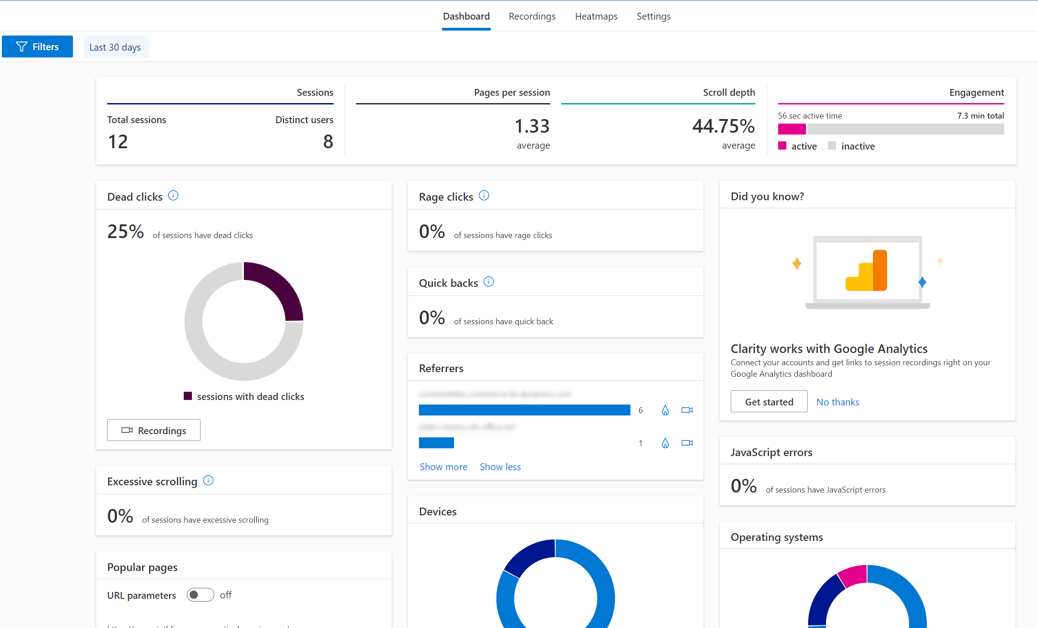Click the heatmap icon next to top referrer
The image size is (1038, 628).
(x=664, y=410)
